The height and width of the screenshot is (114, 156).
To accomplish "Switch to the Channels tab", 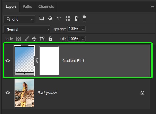I will (x=46, y=7).
